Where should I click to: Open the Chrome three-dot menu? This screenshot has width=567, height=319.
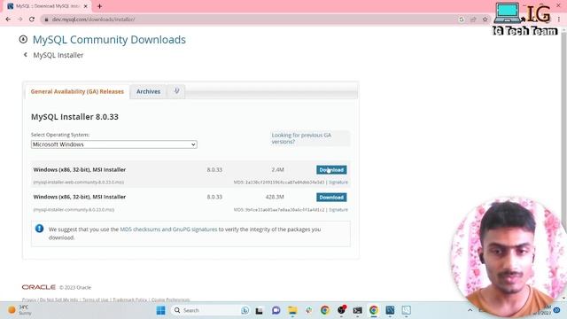click(559, 19)
